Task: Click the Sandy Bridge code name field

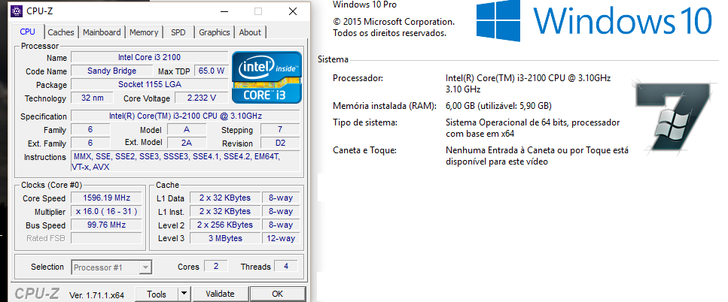Action: point(112,71)
